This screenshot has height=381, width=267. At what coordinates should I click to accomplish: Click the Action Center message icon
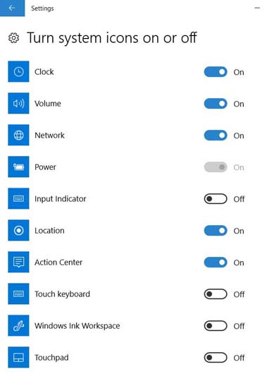[18, 262]
